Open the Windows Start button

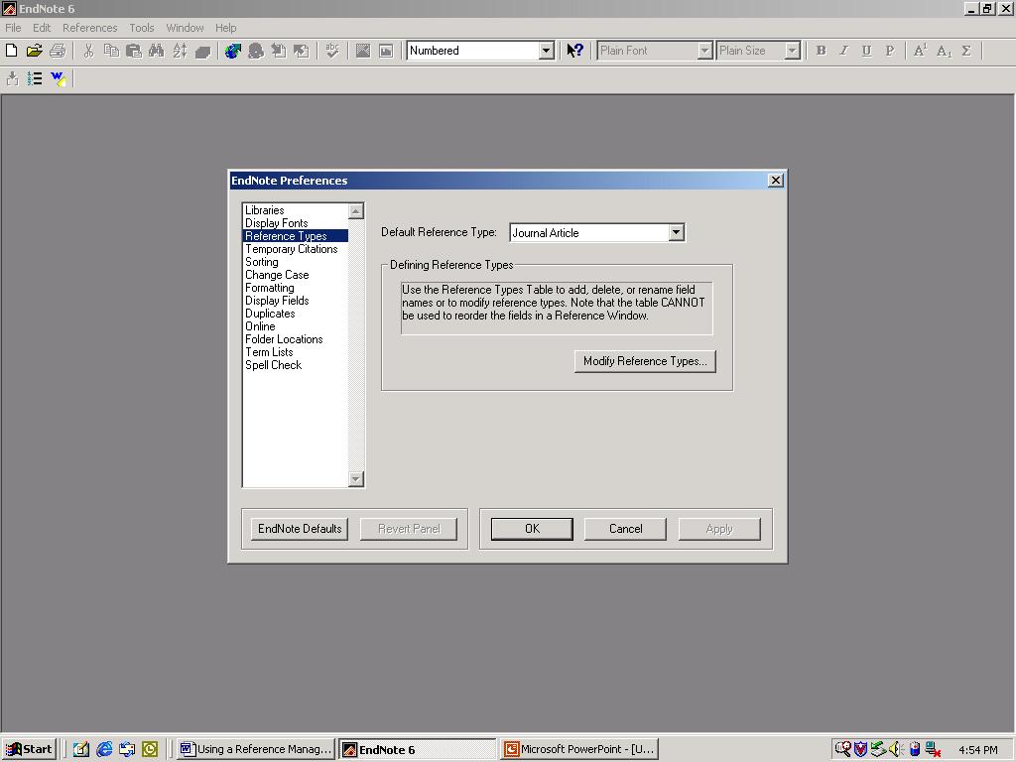click(29, 749)
